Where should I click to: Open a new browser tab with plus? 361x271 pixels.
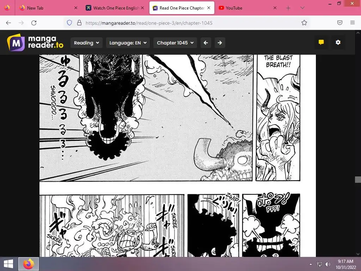pos(288,8)
